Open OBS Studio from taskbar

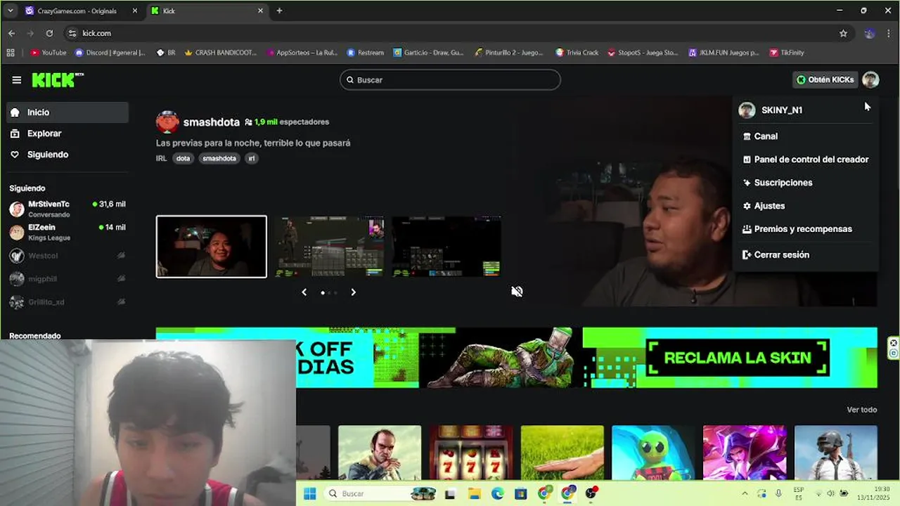(x=591, y=493)
